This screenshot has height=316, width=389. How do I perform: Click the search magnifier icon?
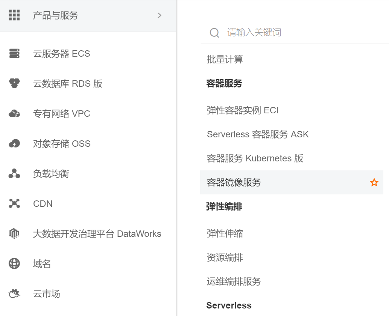pyautogui.click(x=214, y=33)
